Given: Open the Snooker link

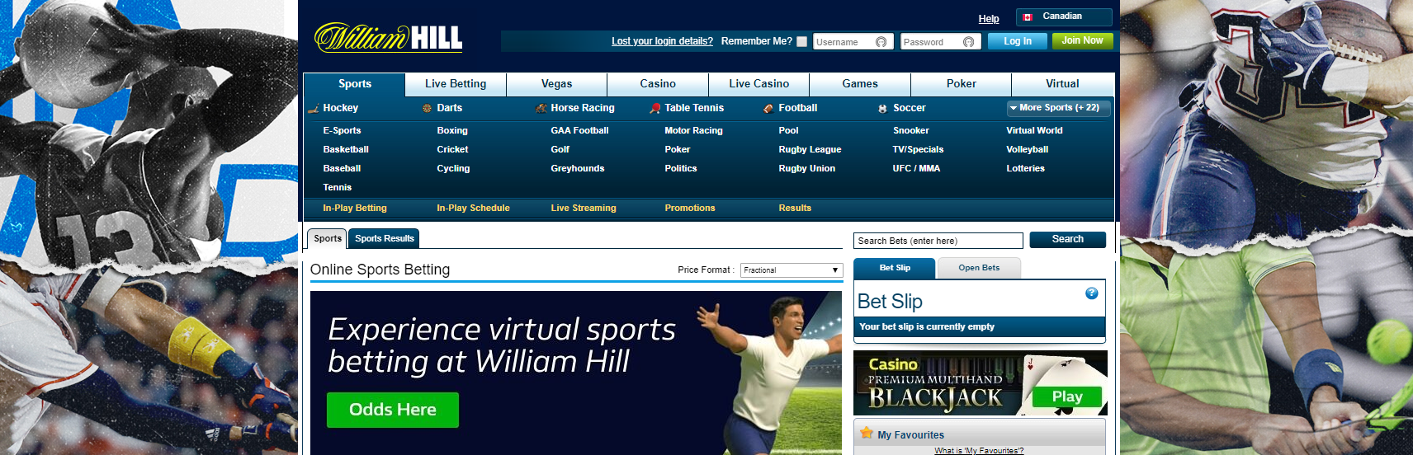Looking at the screenshot, I should (910, 130).
